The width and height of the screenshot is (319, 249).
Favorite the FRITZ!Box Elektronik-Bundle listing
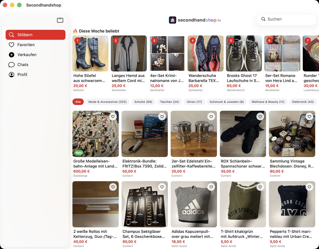pos(162,117)
